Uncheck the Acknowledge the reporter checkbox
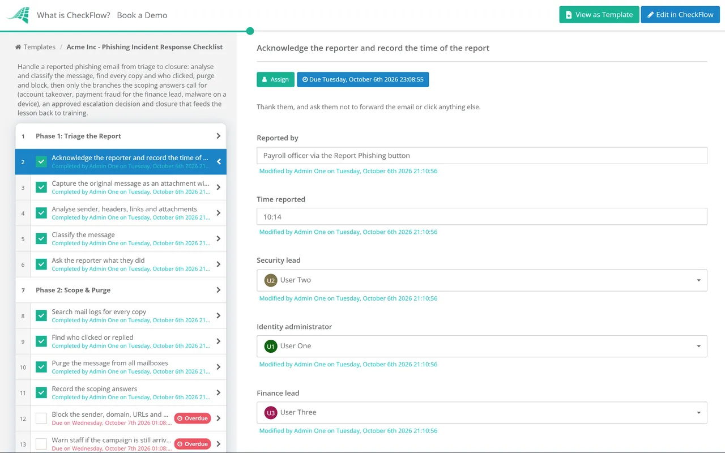 point(41,162)
